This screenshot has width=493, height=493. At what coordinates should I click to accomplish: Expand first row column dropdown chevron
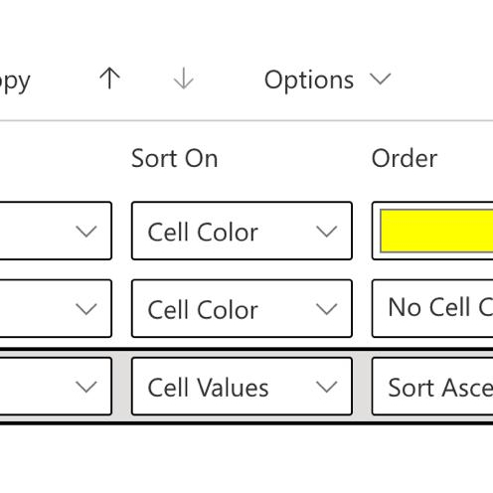click(86, 232)
